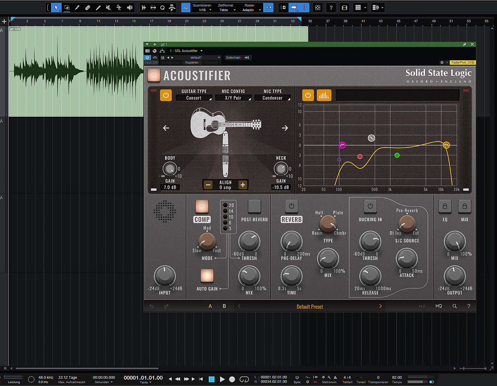Toggle HQ mode in plugin footer

(x=439, y=306)
